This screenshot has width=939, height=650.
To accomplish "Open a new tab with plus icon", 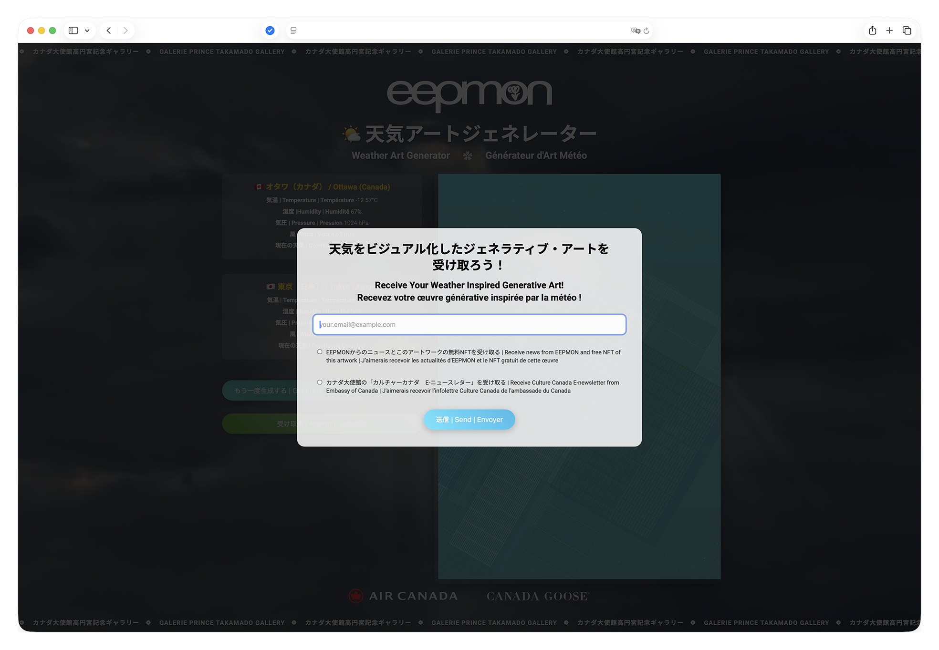I will click(889, 31).
